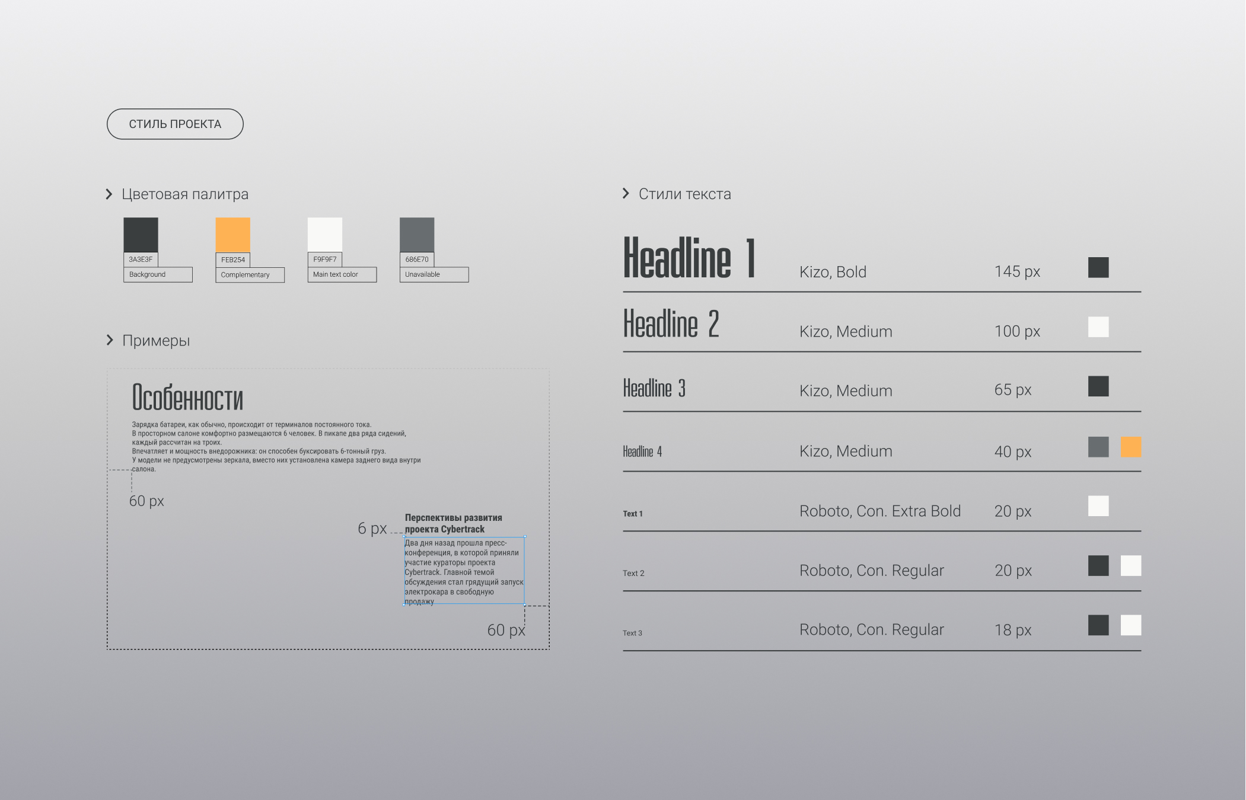Viewport: 1246px width, 800px height.
Task: Expand the Стили текста section chevron
Action: click(626, 193)
